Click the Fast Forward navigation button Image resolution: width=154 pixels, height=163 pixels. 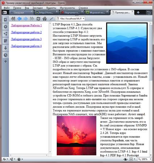(32, 19)
